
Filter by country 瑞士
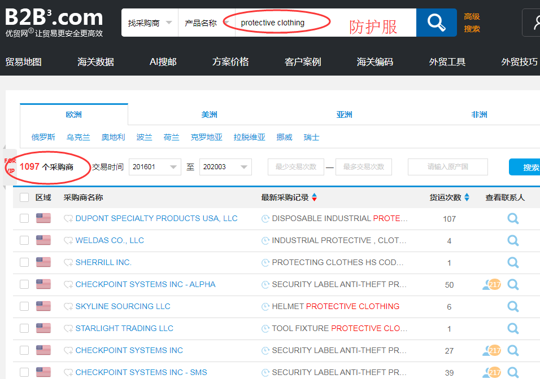(311, 137)
